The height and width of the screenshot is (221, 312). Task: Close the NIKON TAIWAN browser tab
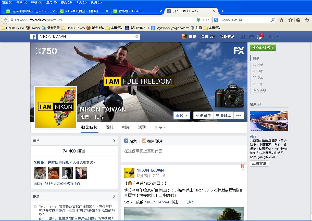214,11
